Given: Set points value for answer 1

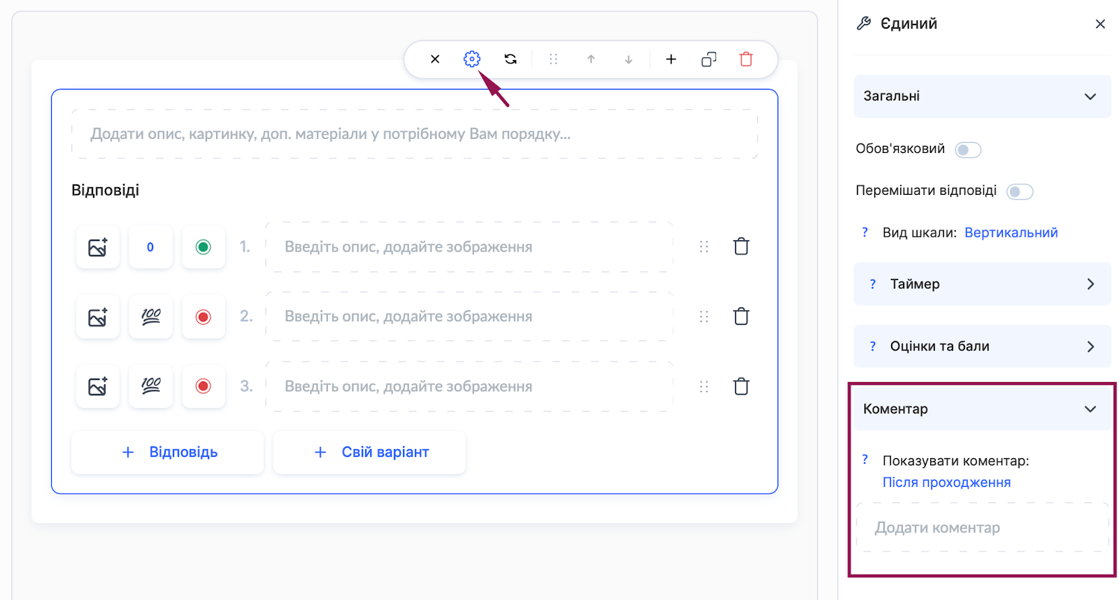Looking at the screenshot, I should [150, 247].
